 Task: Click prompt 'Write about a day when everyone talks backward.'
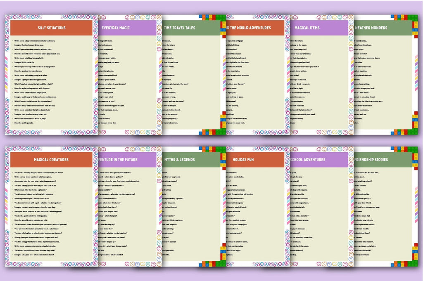[x=35, y=41]
